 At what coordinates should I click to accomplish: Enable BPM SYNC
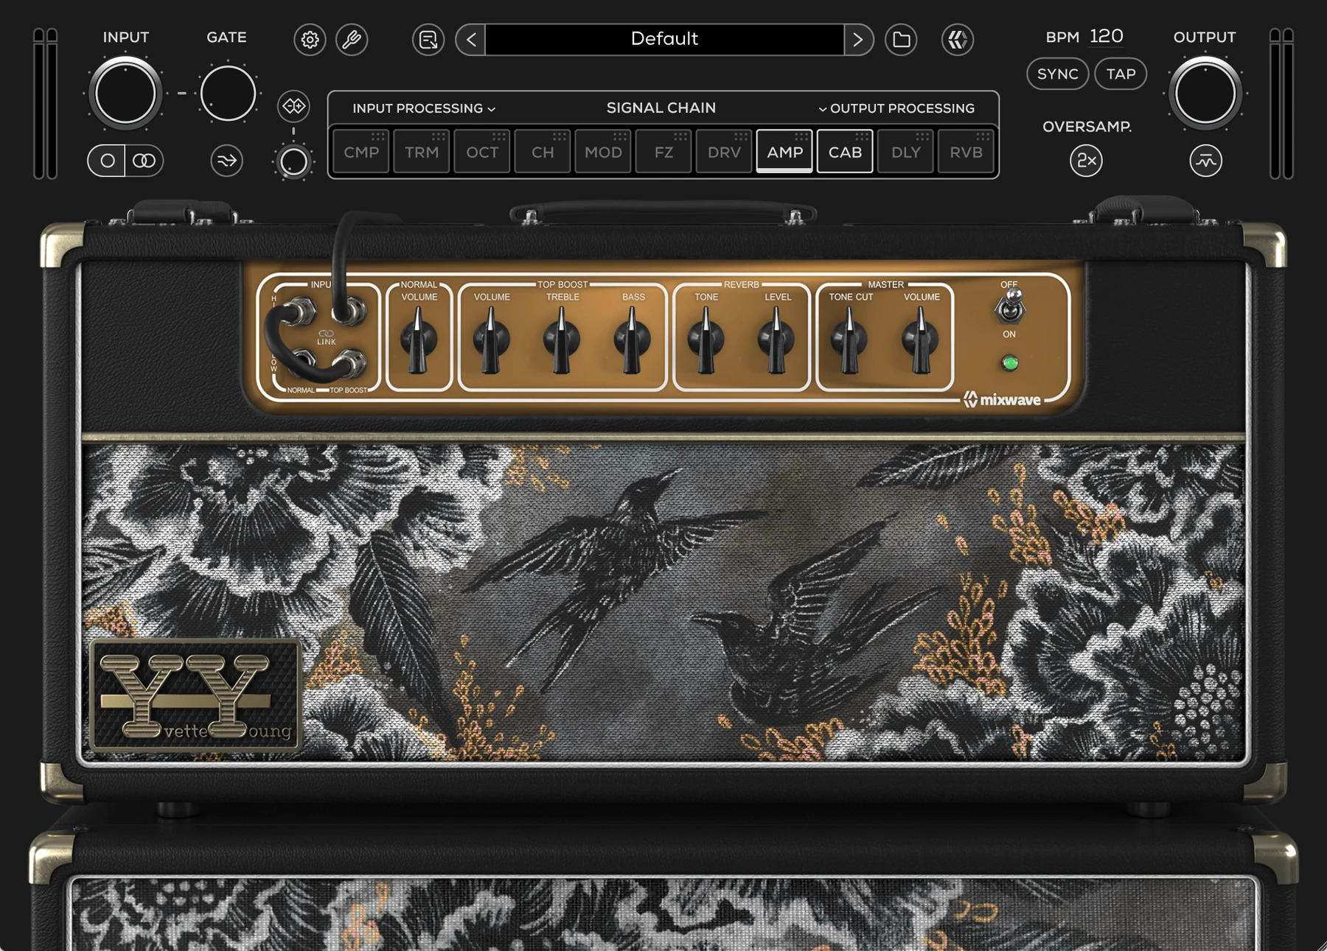(x=1057, y=74)
